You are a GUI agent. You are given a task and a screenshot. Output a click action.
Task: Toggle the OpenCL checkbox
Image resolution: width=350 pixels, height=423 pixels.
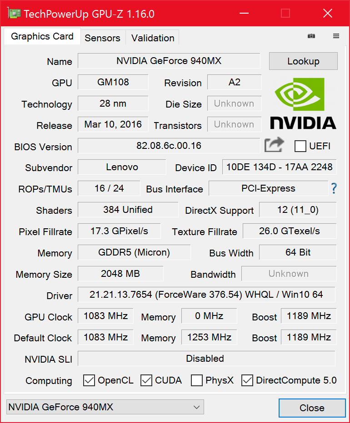coord(89,380)
